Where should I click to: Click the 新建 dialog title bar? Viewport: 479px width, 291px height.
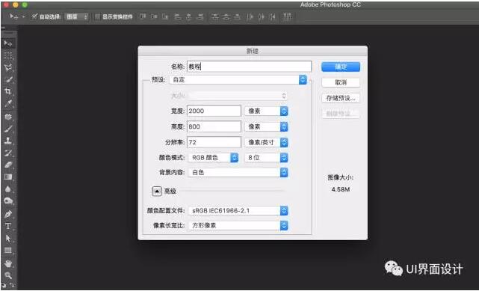[253, 51]
